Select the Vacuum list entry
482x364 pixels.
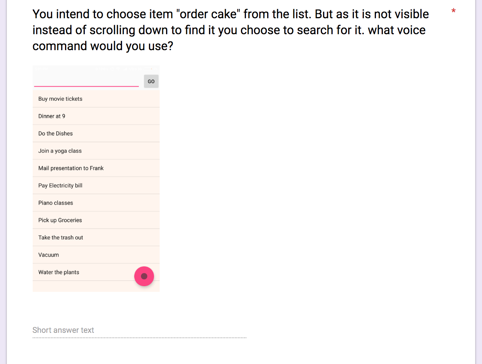coord(96,255)
